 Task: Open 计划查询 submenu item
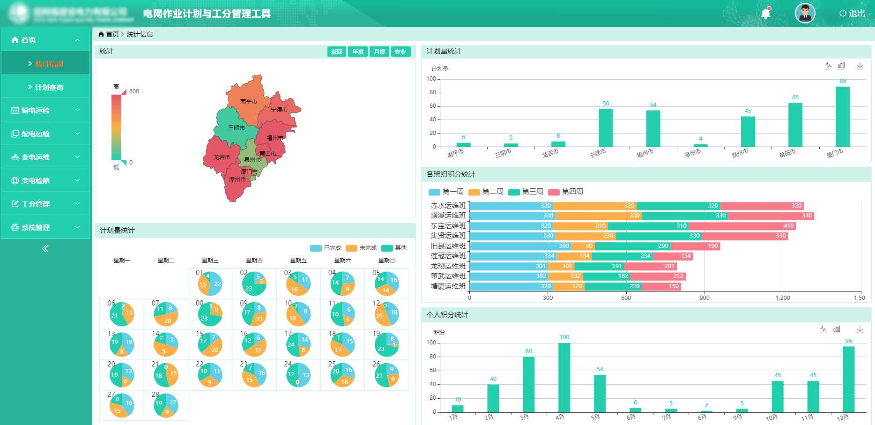(49, 87)
